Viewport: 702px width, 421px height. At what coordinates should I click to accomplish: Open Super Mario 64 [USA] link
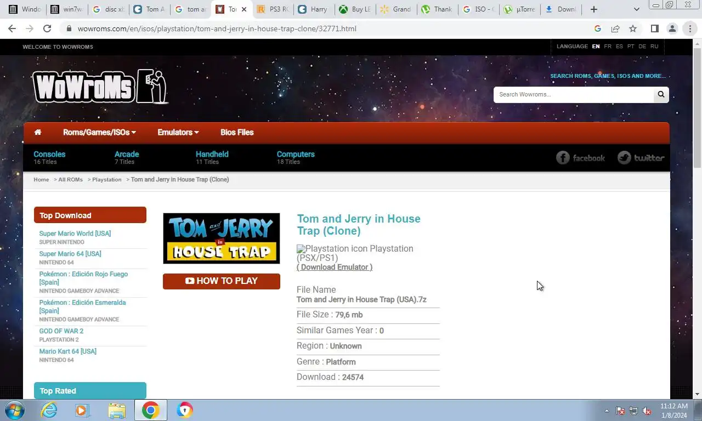(70, 254)
